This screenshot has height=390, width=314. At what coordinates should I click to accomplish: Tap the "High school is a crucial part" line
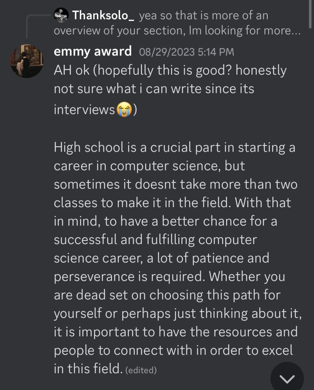[x=174, y=147]
